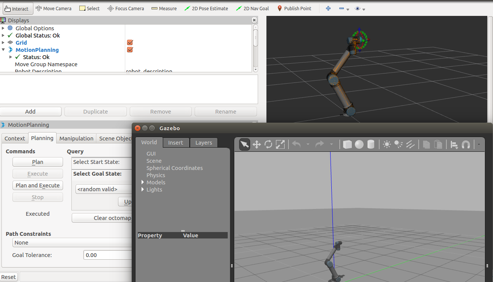Insert a box shape in Gazebo

tap(347, 144)
